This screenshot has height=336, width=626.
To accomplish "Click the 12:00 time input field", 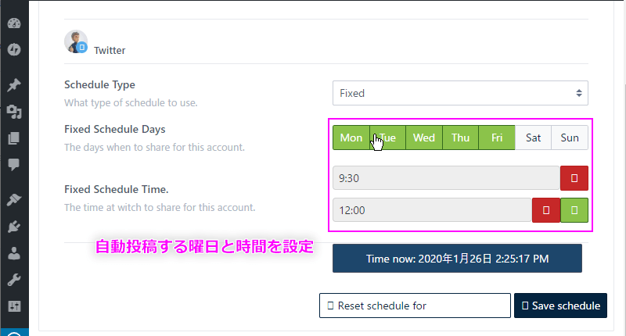I will point(433,210).
